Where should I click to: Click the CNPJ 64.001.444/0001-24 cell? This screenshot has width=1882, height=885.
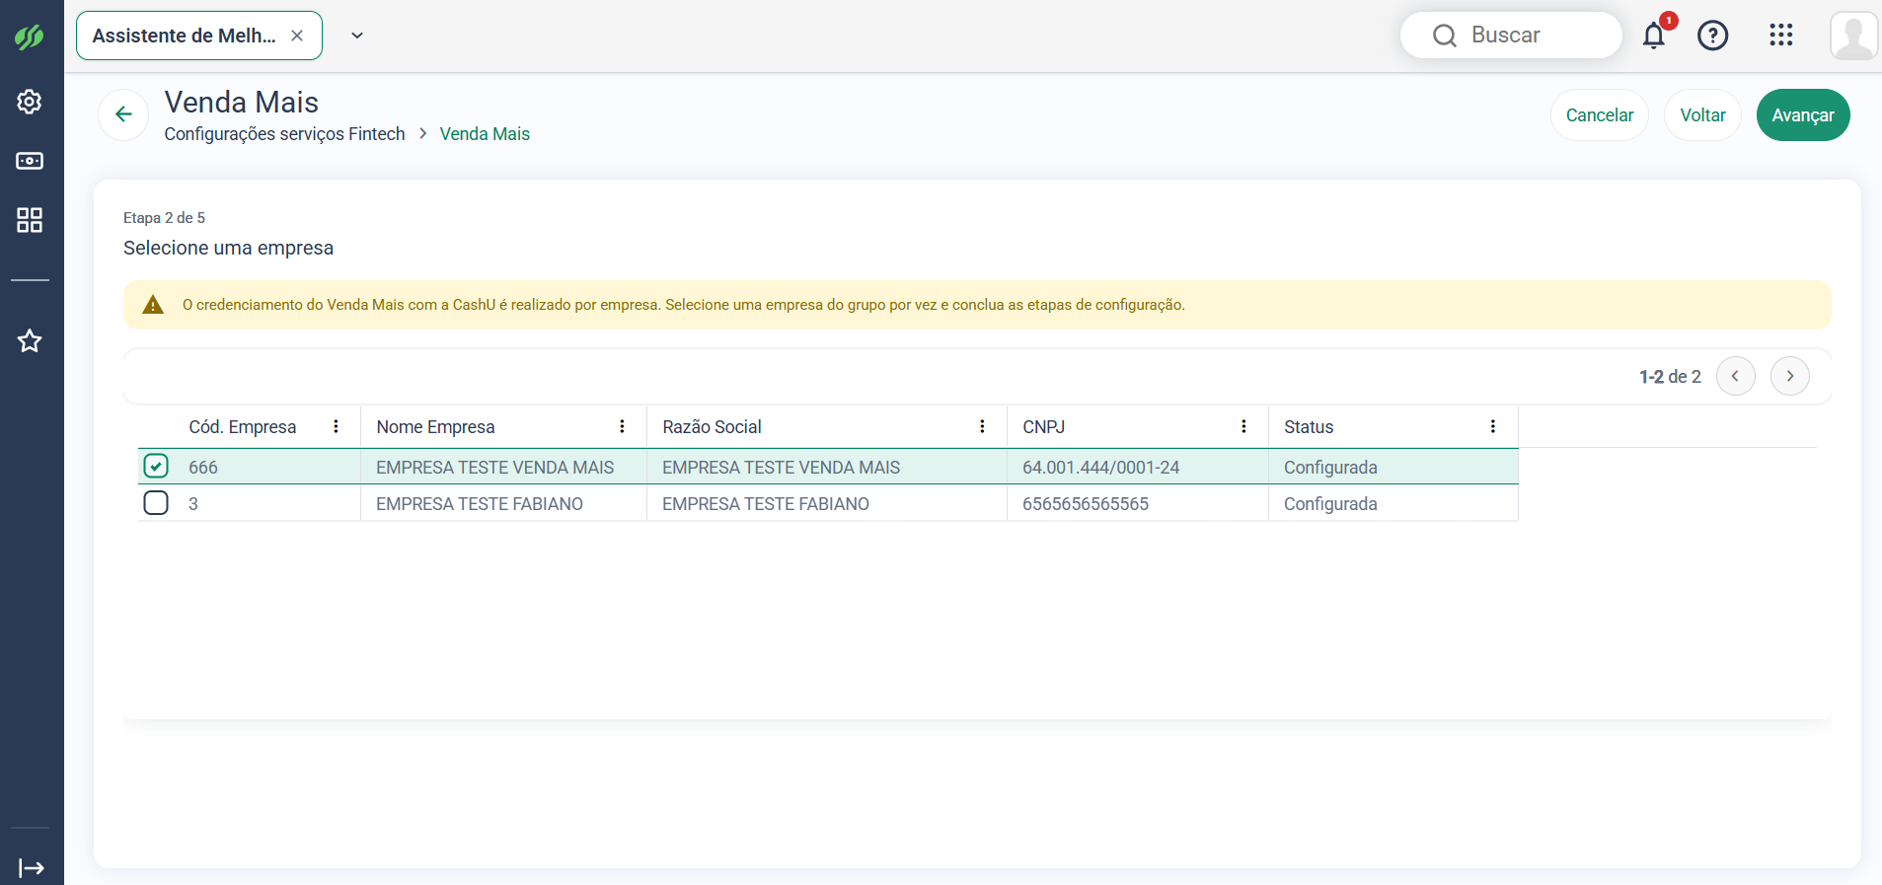1137,467
